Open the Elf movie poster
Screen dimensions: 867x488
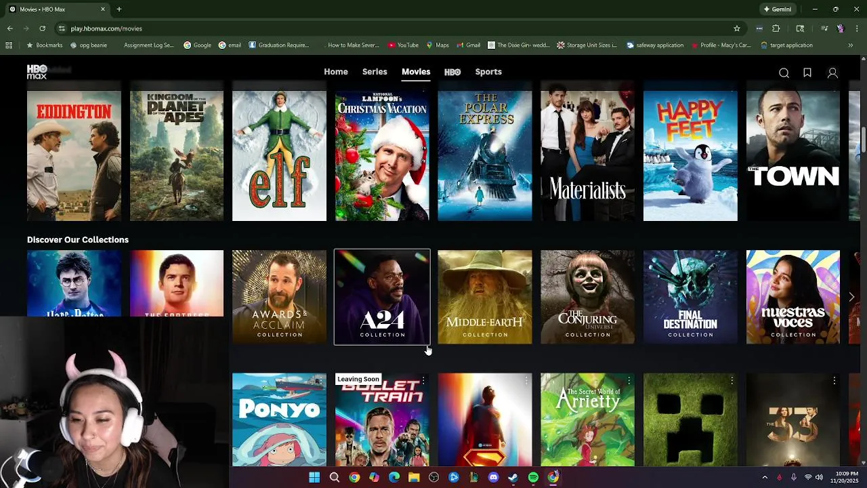click(x=279, y=156)
